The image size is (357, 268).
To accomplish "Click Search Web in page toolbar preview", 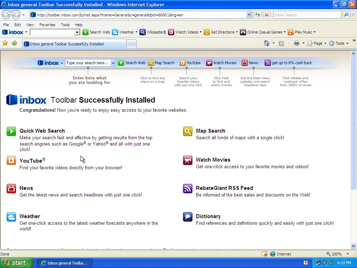I will click(131, 63).
